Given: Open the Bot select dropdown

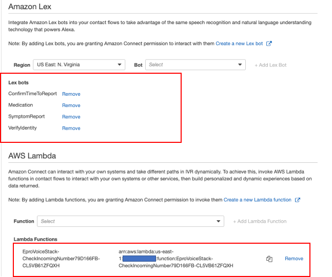Looking at the screenshot, I should click(195, 65).
